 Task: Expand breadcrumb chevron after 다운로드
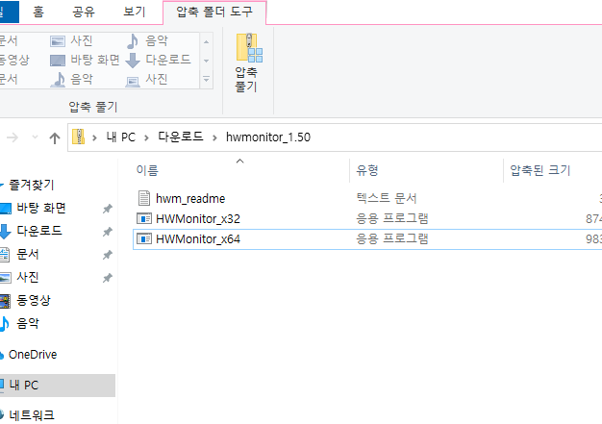(214, 137)
